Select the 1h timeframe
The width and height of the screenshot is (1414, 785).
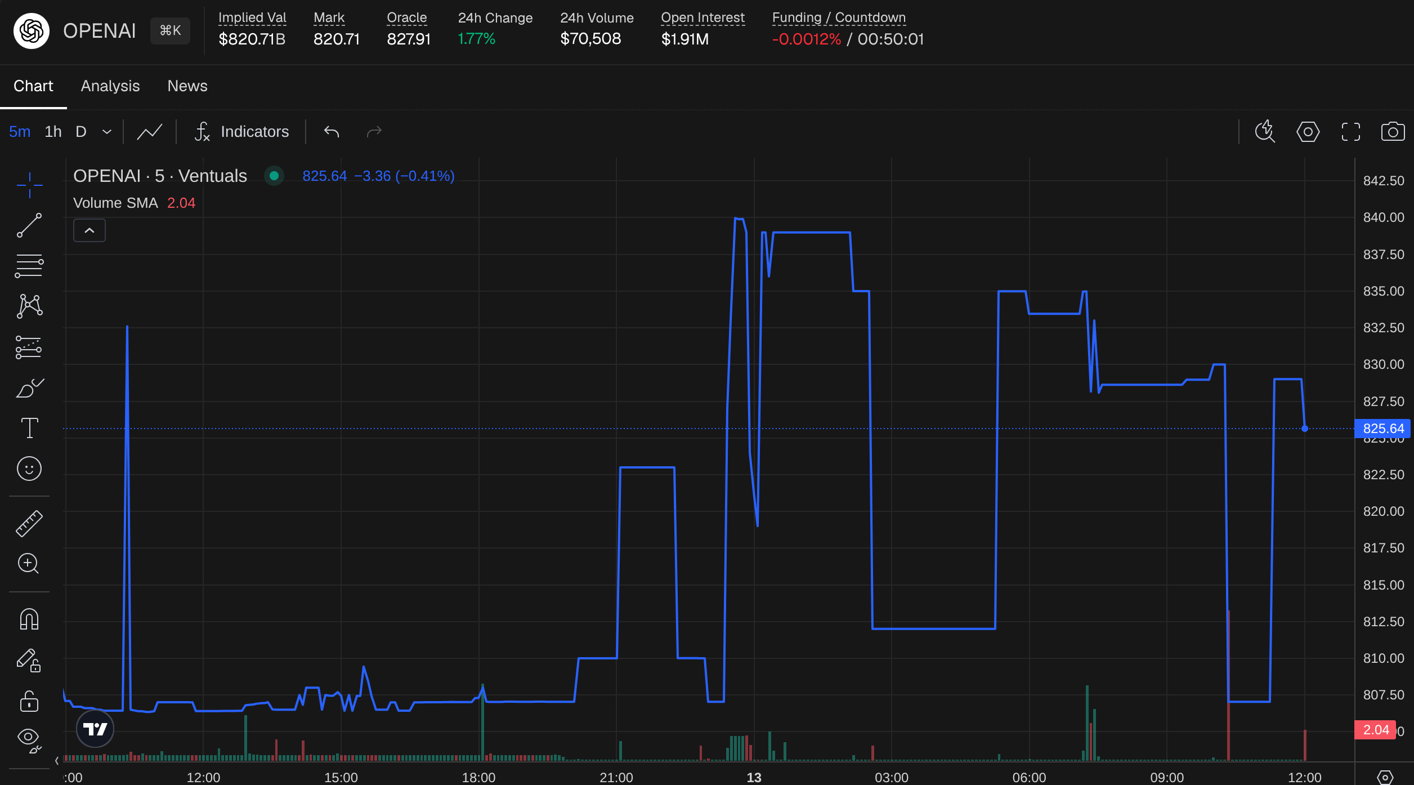(x=53, y=132)
